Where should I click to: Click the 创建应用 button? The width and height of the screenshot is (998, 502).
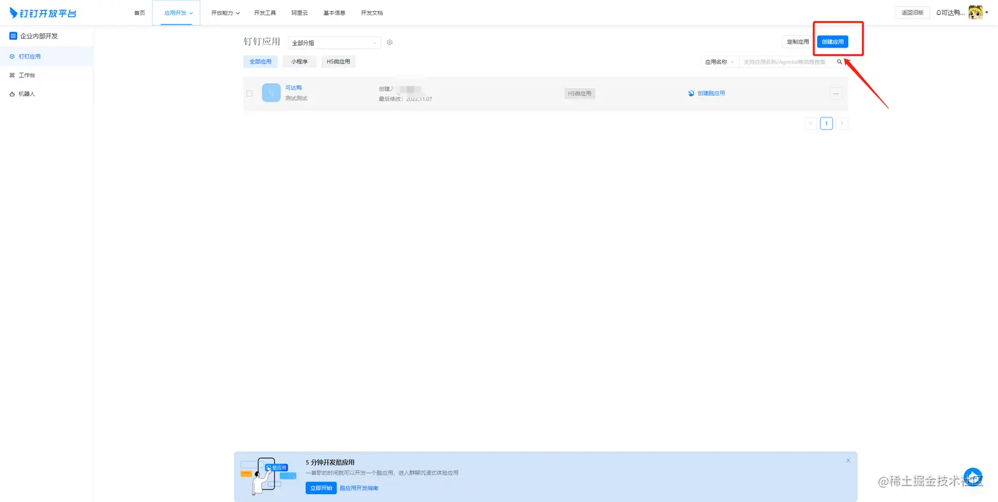click(832, 42)
